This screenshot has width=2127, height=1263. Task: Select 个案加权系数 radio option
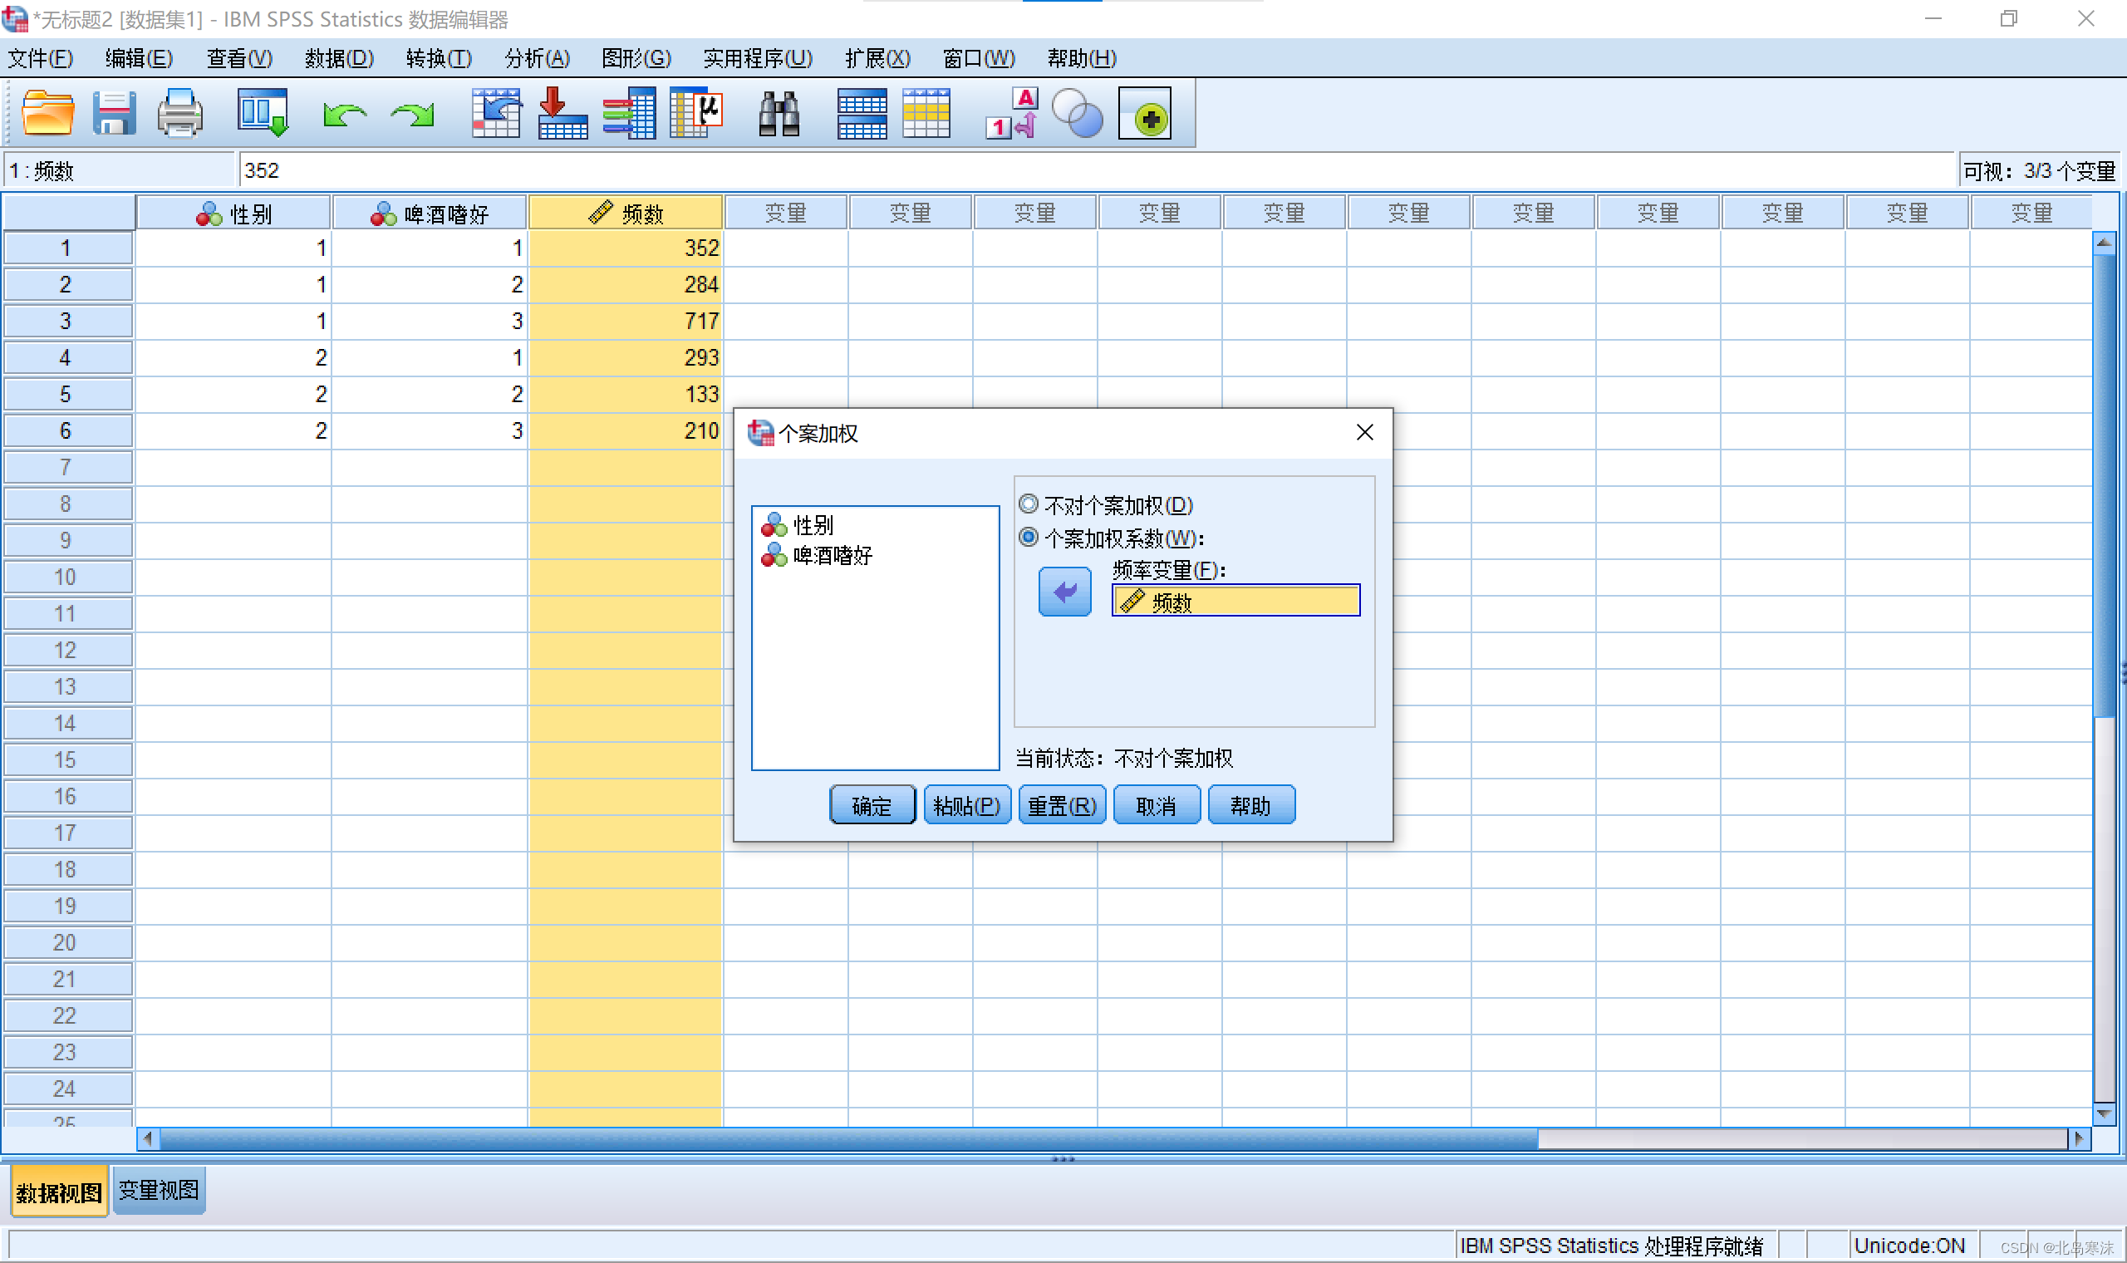pos(1029,538)
